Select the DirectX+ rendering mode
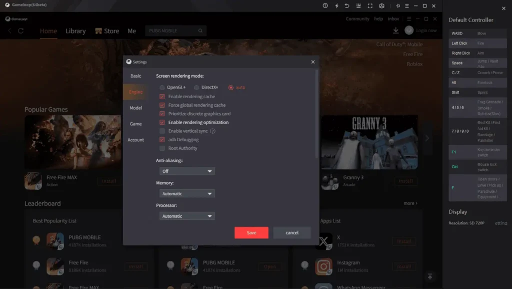The height and width of the screenshot is (289, 512). coord(196,88)
